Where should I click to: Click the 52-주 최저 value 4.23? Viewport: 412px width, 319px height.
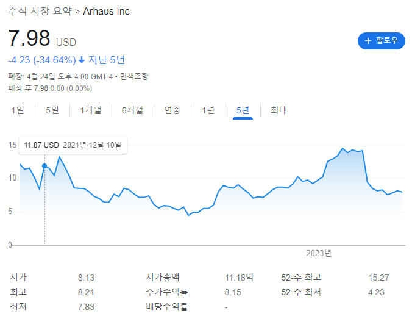(x=376, y=292)
